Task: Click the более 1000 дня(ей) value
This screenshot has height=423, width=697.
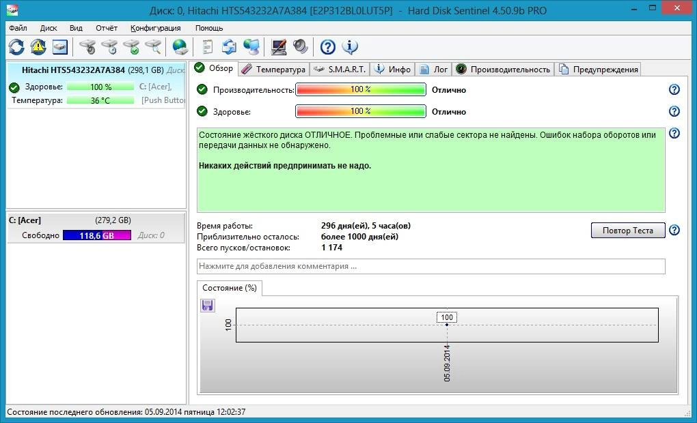Action: coord(359,237)
